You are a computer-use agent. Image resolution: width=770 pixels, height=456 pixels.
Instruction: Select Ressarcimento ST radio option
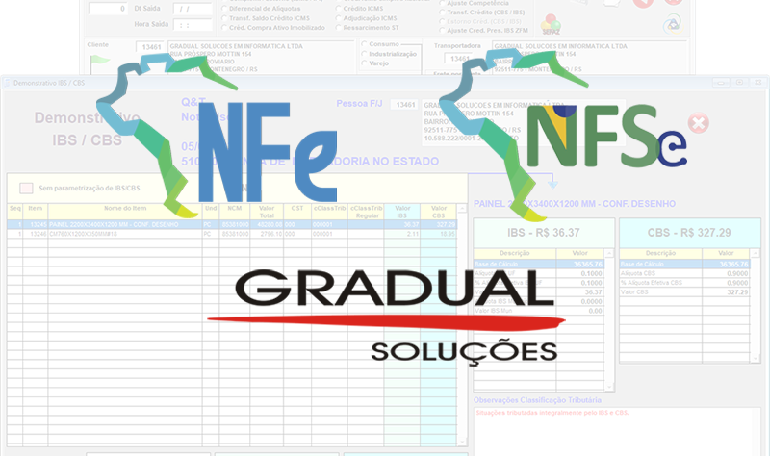click(339, 28)
